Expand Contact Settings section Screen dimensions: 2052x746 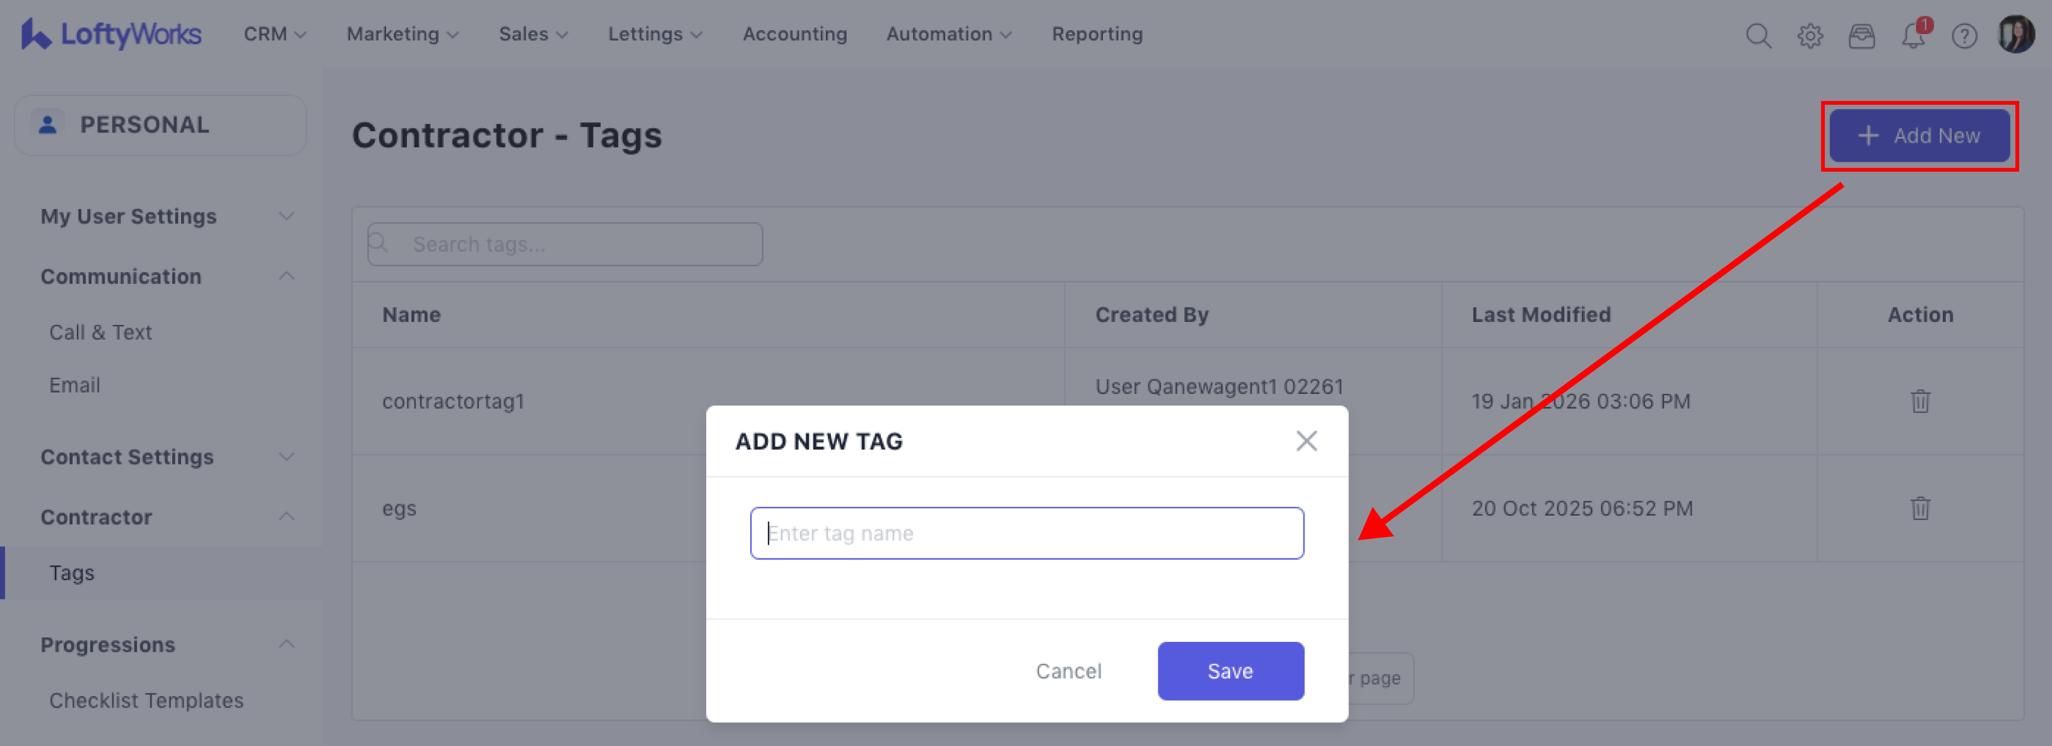167,457
